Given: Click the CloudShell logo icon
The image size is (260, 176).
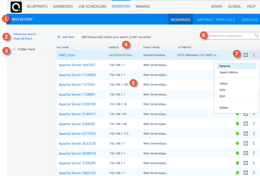Looking at the screenshot, I should coord(16,7).
